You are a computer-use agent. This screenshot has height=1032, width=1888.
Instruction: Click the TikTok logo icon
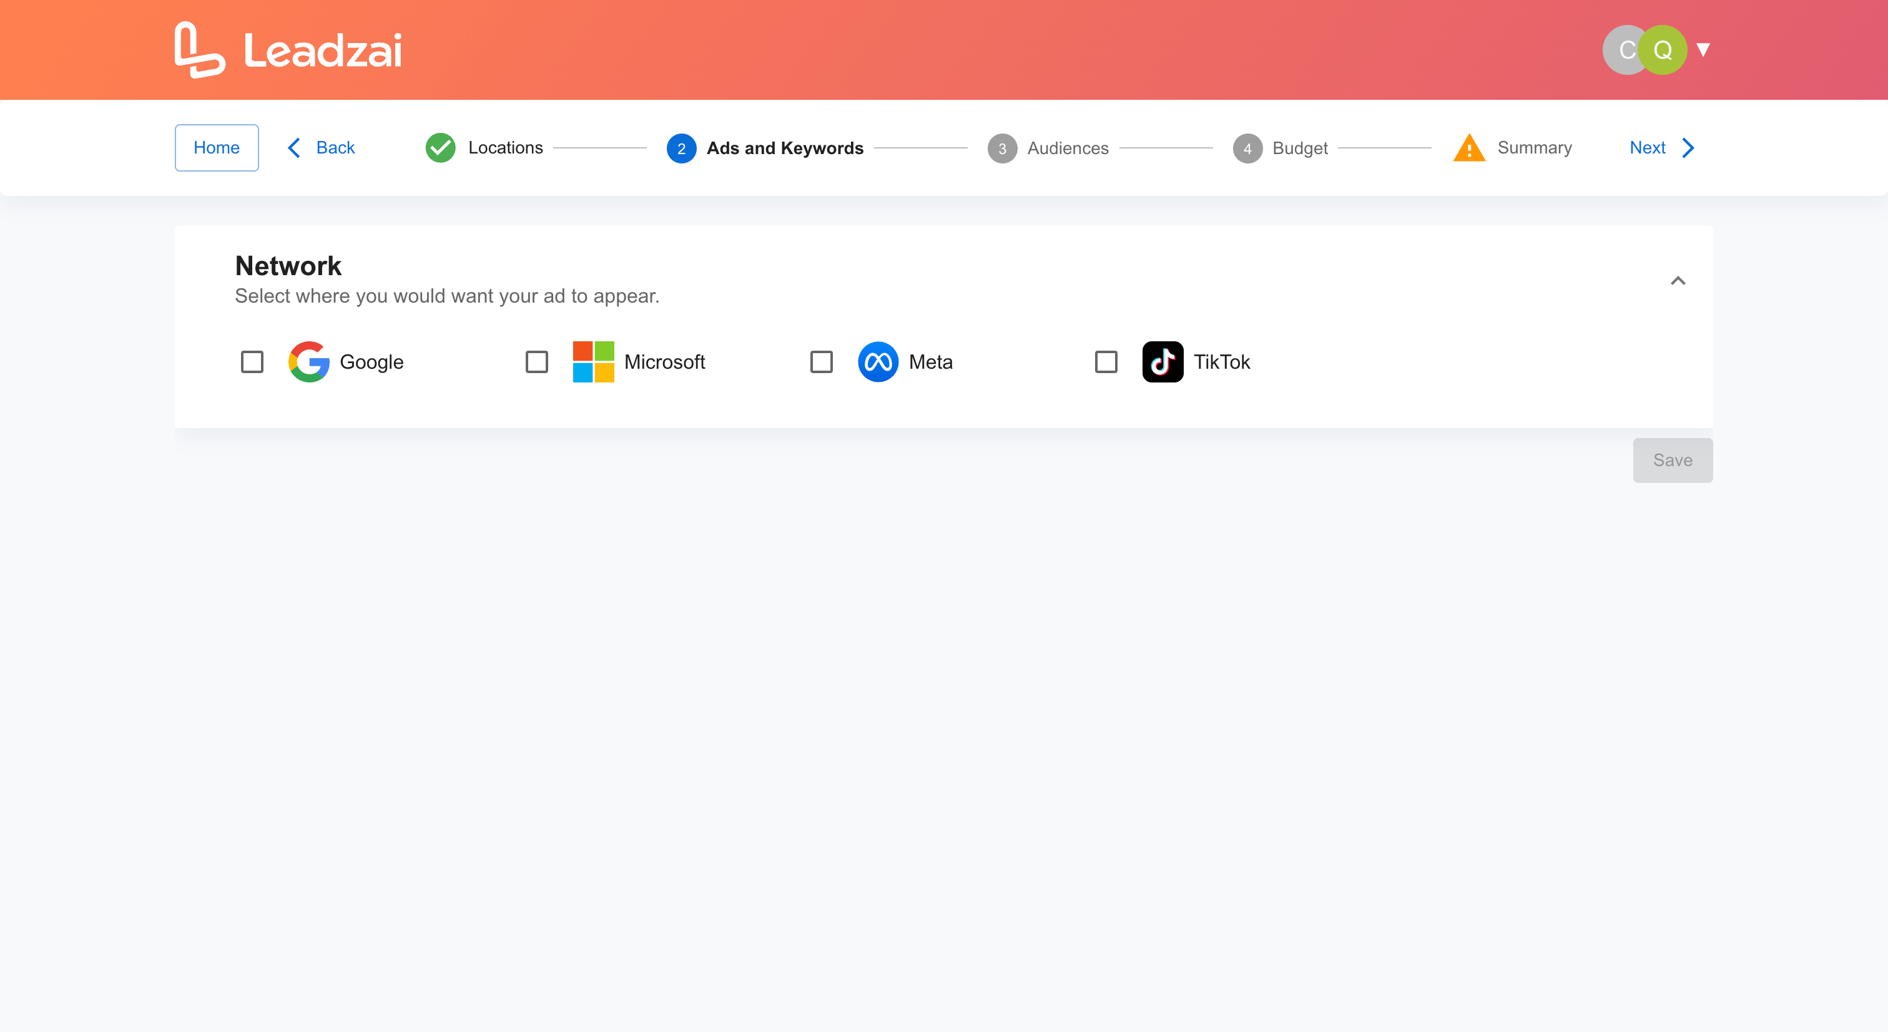pyautogui.click(x=1163, y=362)
